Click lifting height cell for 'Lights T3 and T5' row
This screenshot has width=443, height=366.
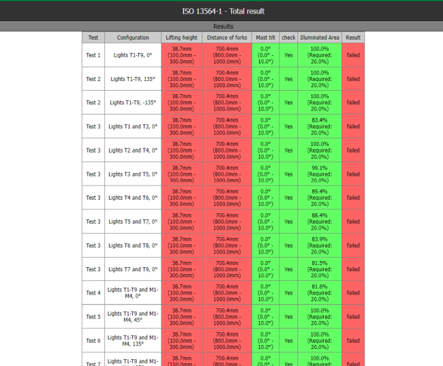182,174
